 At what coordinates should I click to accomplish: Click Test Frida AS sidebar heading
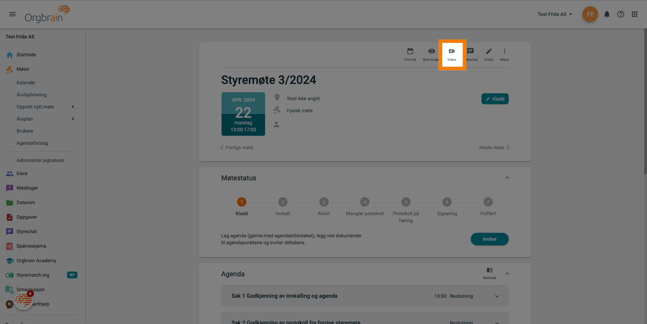click(x=20, y=37)
